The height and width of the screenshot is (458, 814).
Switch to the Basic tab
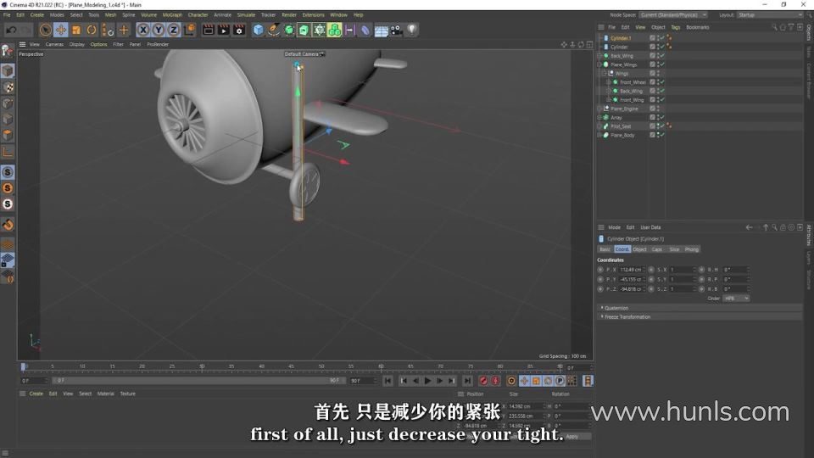(605, 249)
